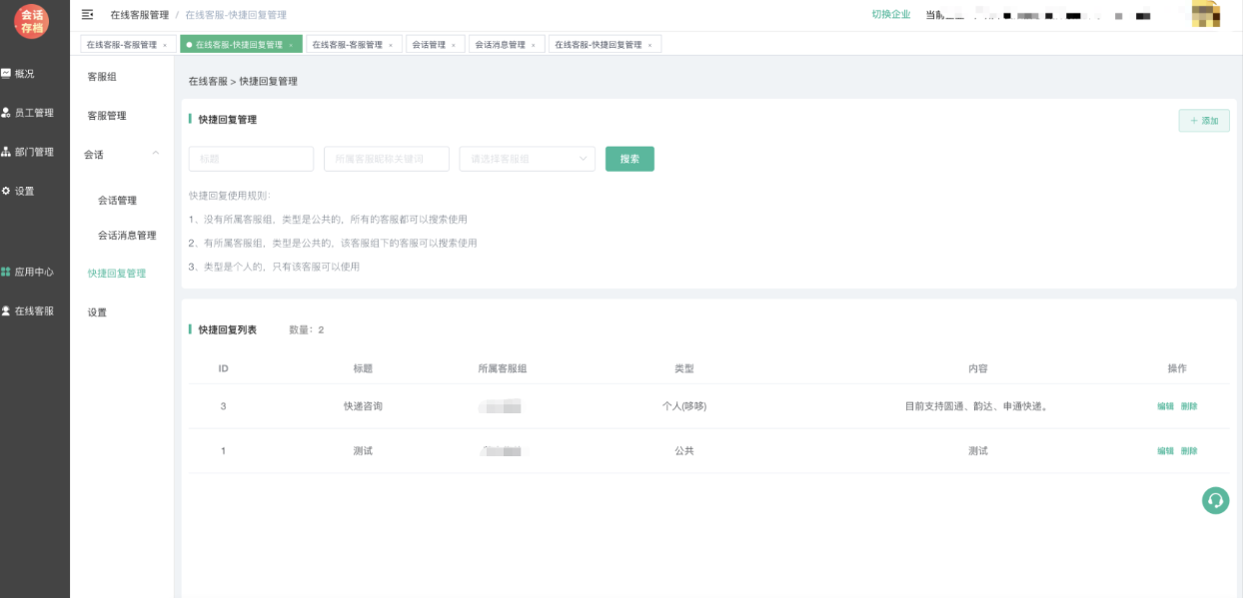
Task: Click the 会话存档 logo icon
Action: tap(31, 21)
